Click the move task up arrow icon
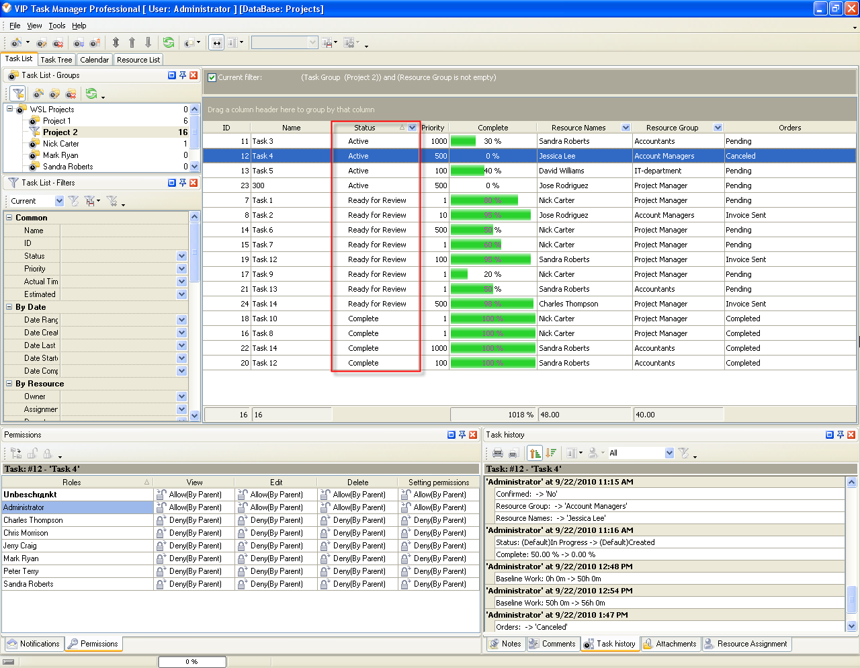 click(132, 41)
